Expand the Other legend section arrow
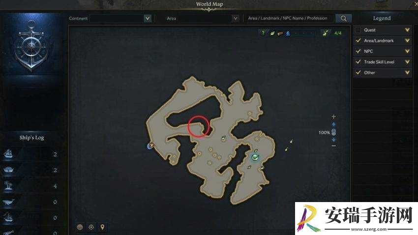The width and height of the screenshot is (418, 235). click(x=407, y=72)
